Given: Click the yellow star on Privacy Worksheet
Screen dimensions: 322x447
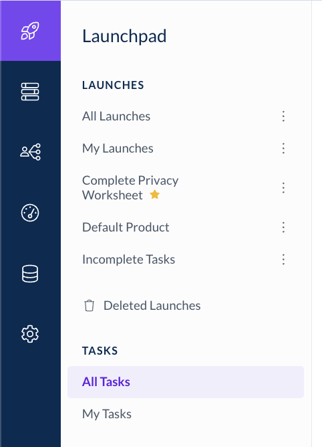Looking at the screenshot, I should tap(154, 195).
